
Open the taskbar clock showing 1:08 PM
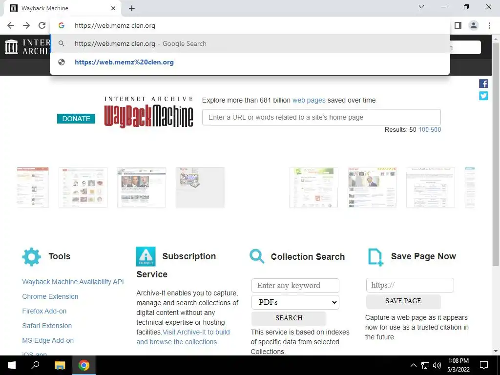458,365
